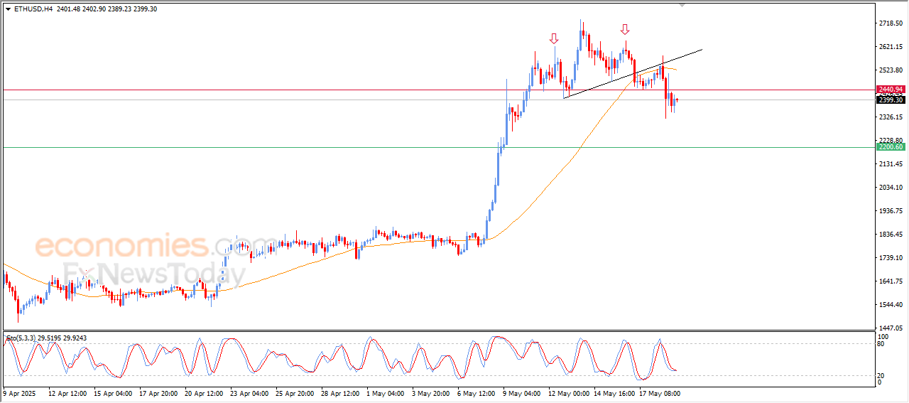Click the 1836.45 value on price scale

[x=891, y=235]
